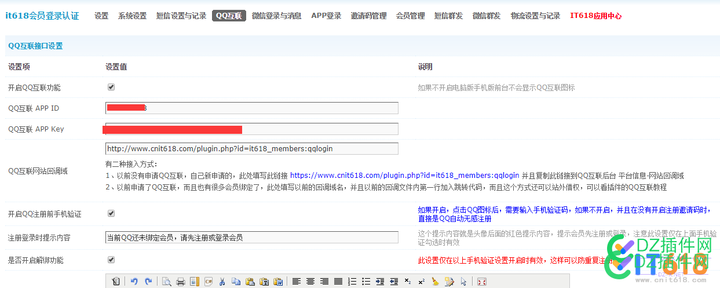Open the 短信设置与记录 tab
The image size is (720, 288).
(x=181, y=16)
